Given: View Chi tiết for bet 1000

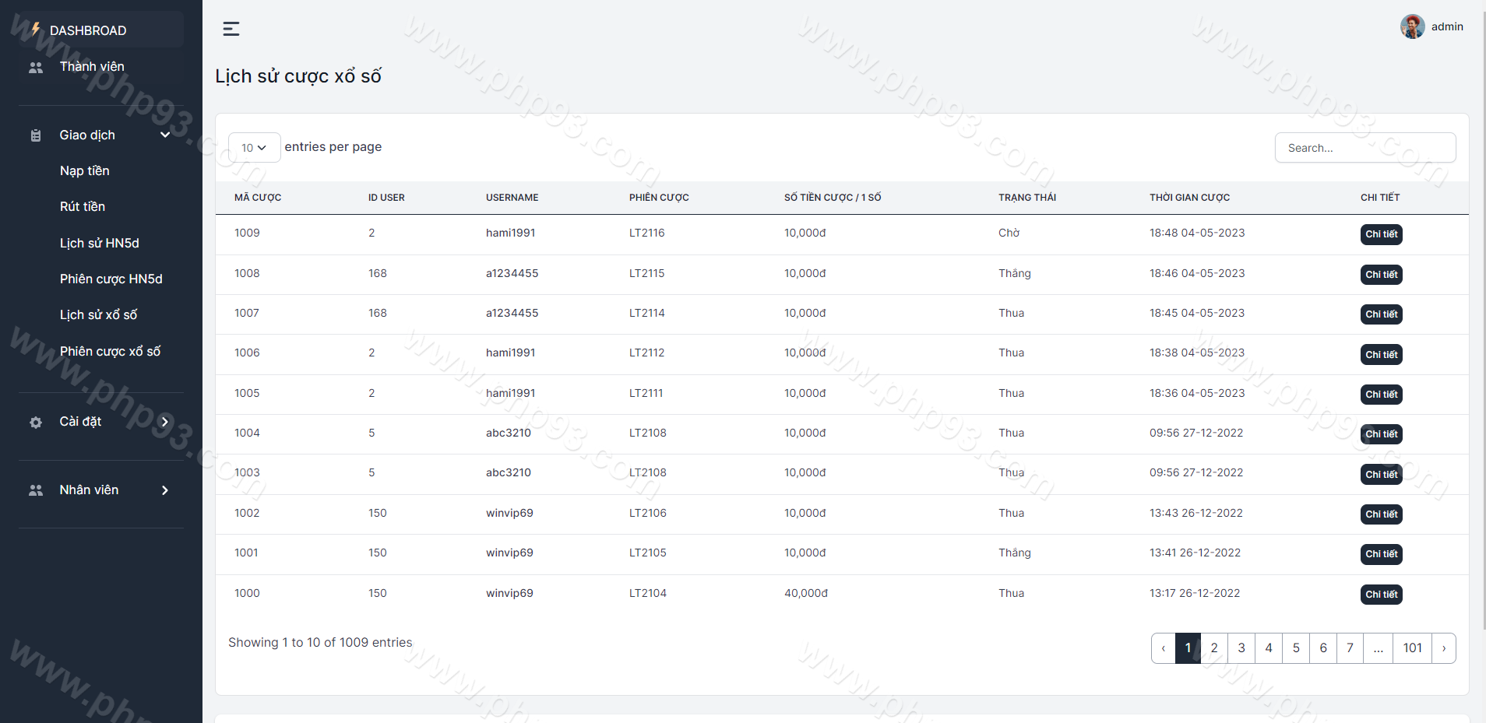Looking at the screenshot, I should [1381, 595].
